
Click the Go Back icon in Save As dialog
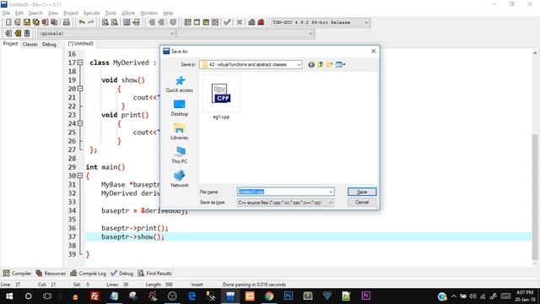[311, 64]
